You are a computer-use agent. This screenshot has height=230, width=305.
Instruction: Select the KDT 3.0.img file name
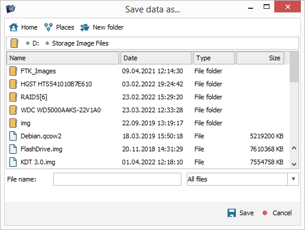(x=38, y=162)
